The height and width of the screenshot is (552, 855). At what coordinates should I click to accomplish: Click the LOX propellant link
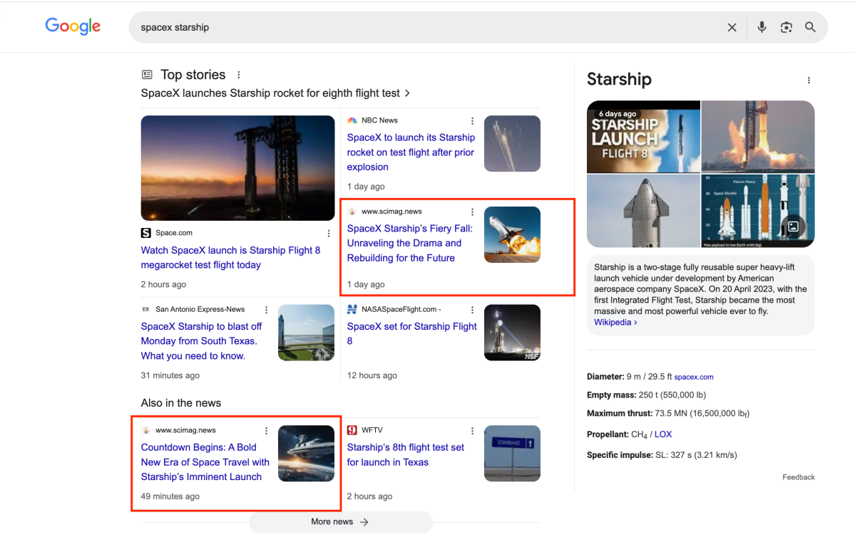(662, 434)
